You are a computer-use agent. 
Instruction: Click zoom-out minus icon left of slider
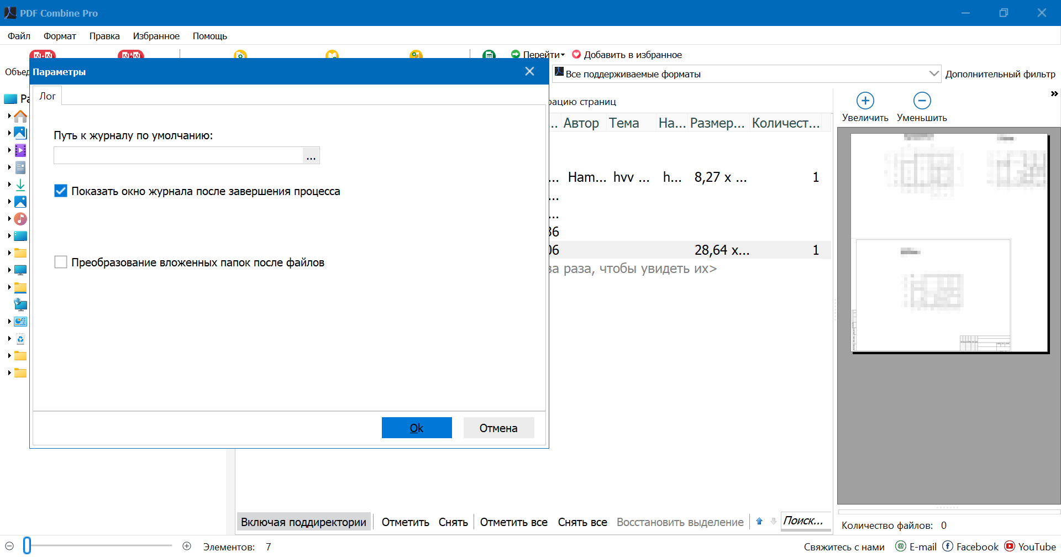[9, 546]
